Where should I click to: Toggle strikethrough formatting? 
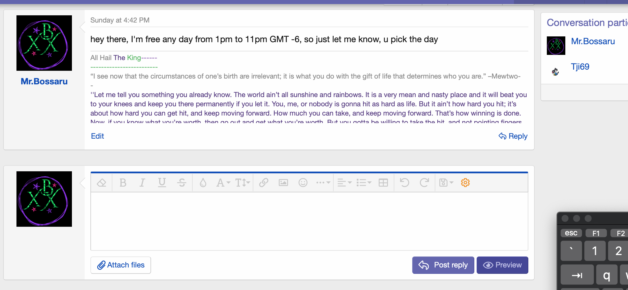[182, 182]
